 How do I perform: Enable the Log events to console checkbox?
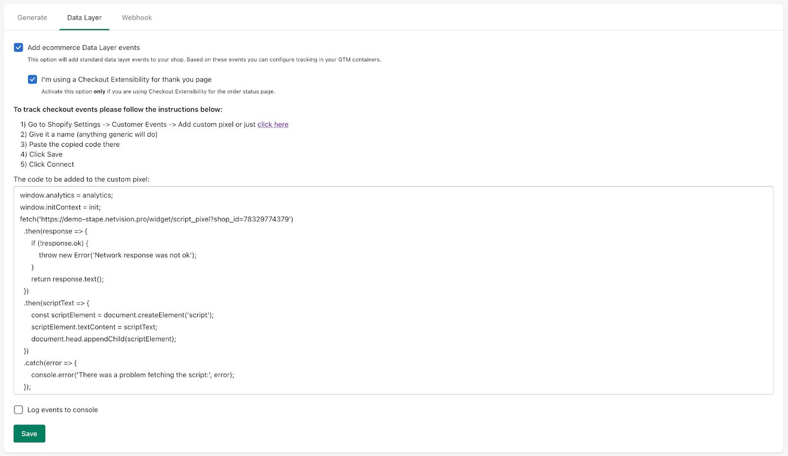[x=19, y=410]
